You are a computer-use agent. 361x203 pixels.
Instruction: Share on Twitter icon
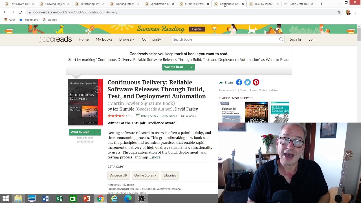pyautogui.click(x=248, y=82)
